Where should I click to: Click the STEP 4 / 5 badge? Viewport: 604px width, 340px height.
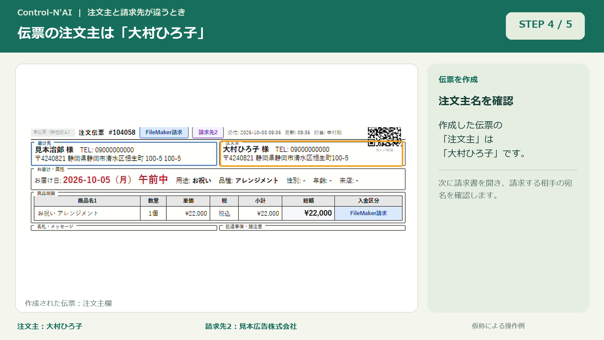coord(545,26)
